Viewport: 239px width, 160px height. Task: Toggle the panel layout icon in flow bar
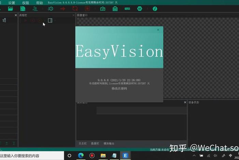tap(50, 20)
